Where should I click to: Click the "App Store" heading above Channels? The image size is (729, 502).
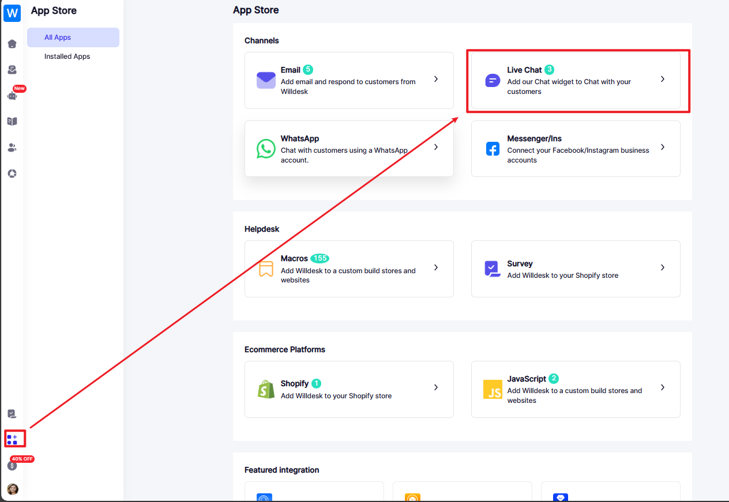256,10
